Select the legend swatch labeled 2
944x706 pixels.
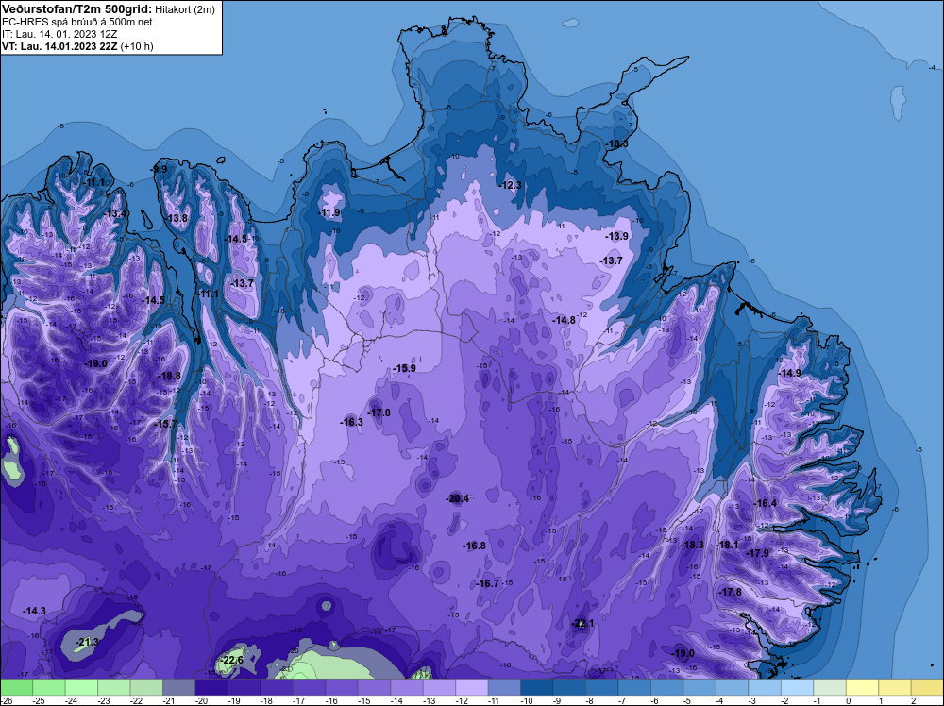pyautogui.click(x=927, y=687)
